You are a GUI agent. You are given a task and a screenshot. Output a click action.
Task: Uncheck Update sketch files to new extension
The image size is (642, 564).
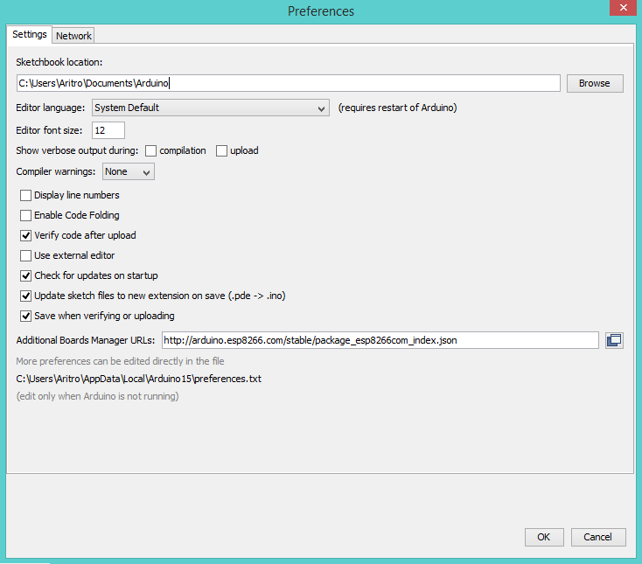point(26,296)
